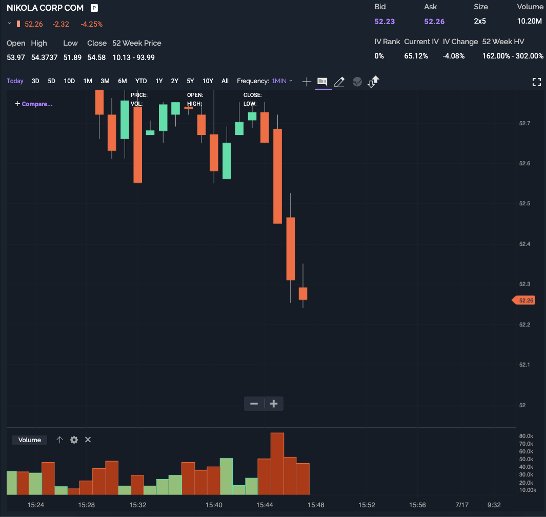Select the 1Y time range
The width and height of the screenshot is (546, 517).
[x=159, y=81]
